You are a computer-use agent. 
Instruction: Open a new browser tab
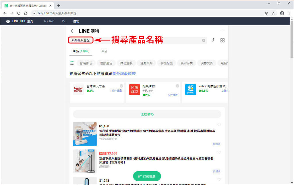click(x=59, y=6)
